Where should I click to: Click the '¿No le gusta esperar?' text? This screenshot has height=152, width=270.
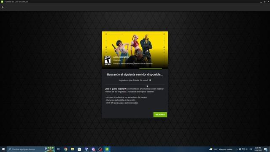click(116, 89)
